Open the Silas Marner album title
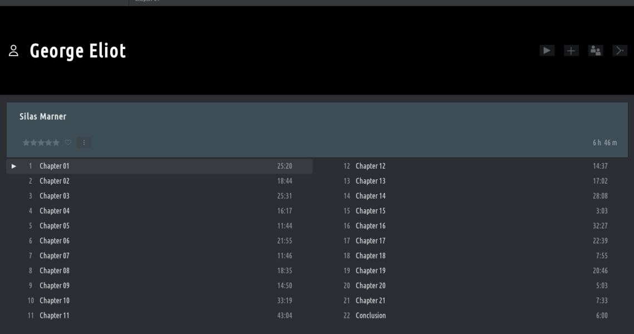Image resolution: width=634 pixels, height=334 pixels. coord(43,116)
